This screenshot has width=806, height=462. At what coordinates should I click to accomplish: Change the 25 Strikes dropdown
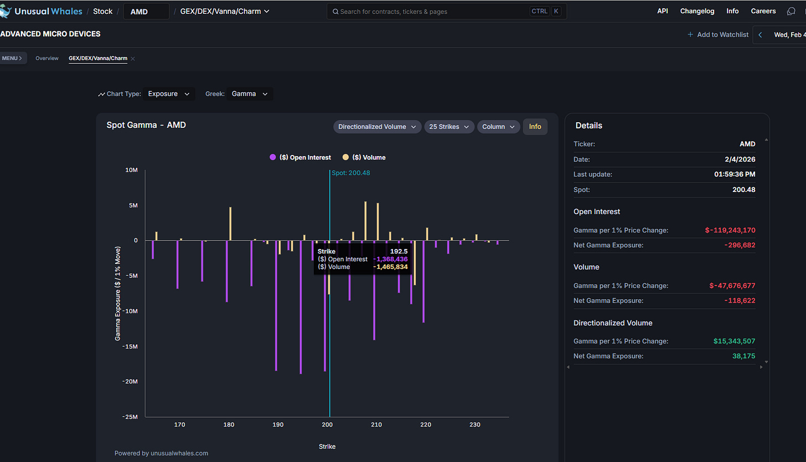[449, 127]
